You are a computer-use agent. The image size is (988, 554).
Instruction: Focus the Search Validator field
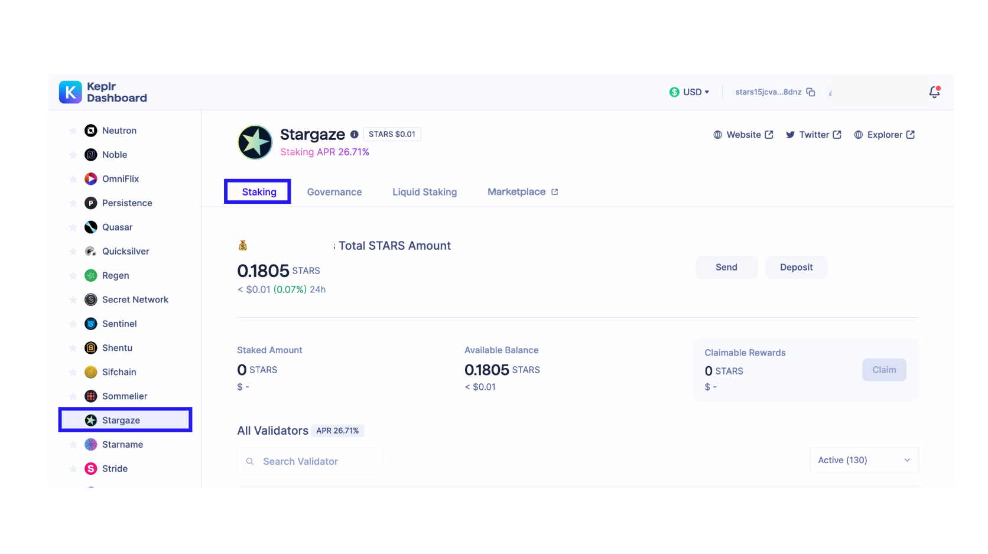click(x=310, y=461)
